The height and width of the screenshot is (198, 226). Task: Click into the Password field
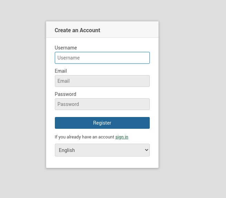point(102,104)
